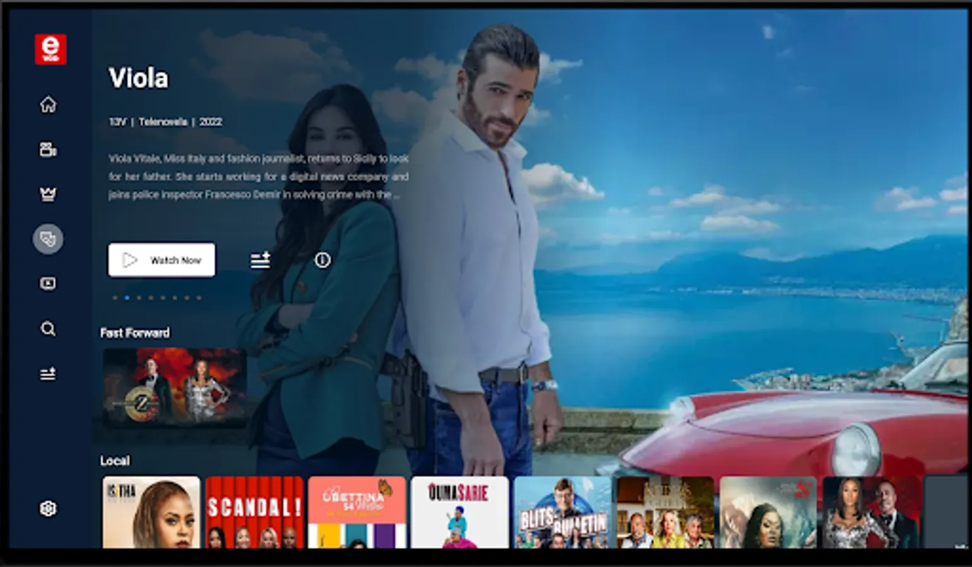Select the Fast Forward row poster
Screen dimensions: 972x567
tap(175, 389)
